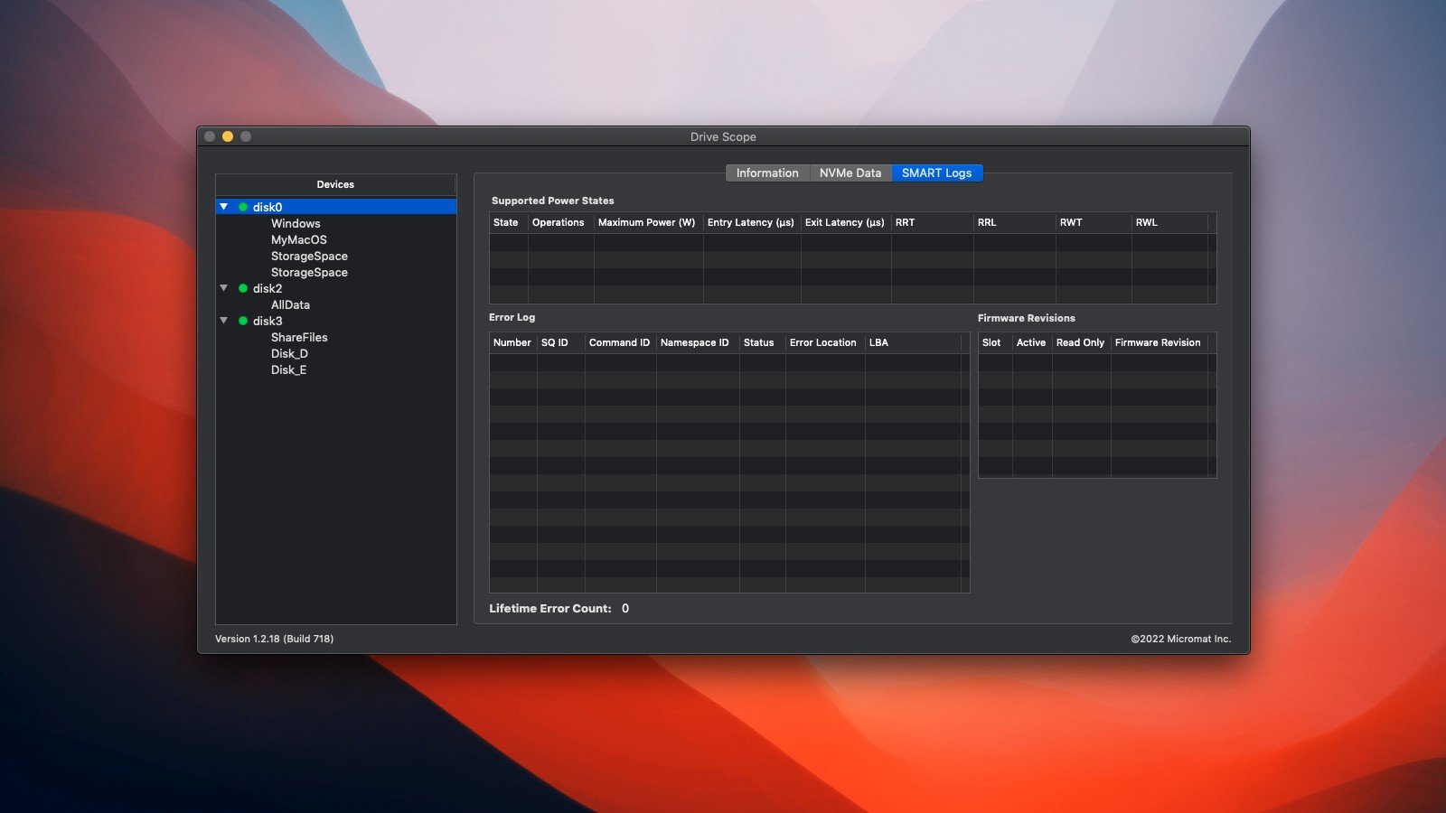
Task: Click the Disk_E volume entry
Action: click(x=288, y=369)
